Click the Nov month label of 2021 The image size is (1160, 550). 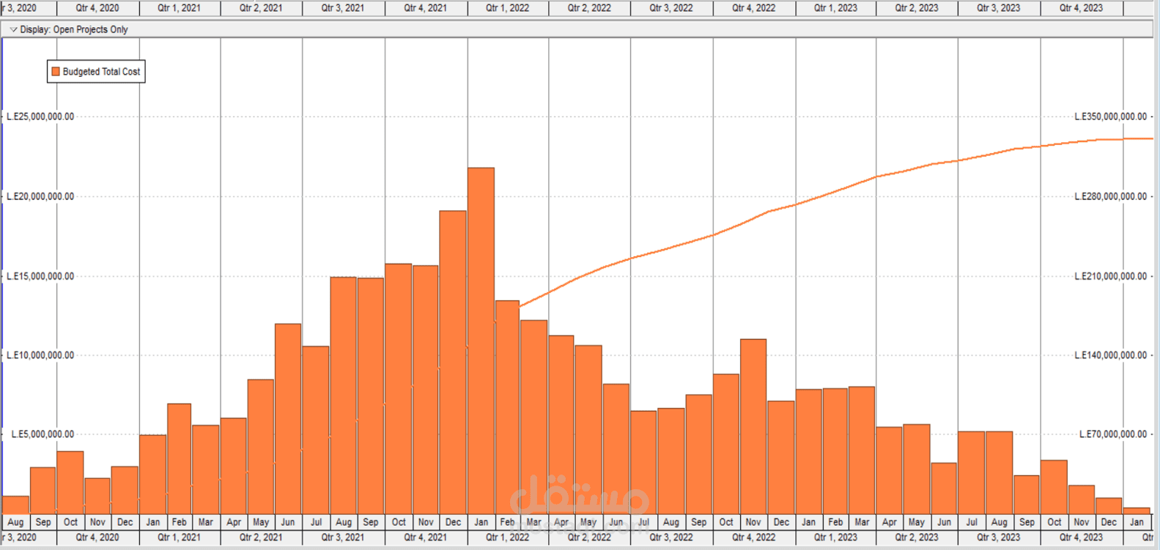(x=426, y=522)
